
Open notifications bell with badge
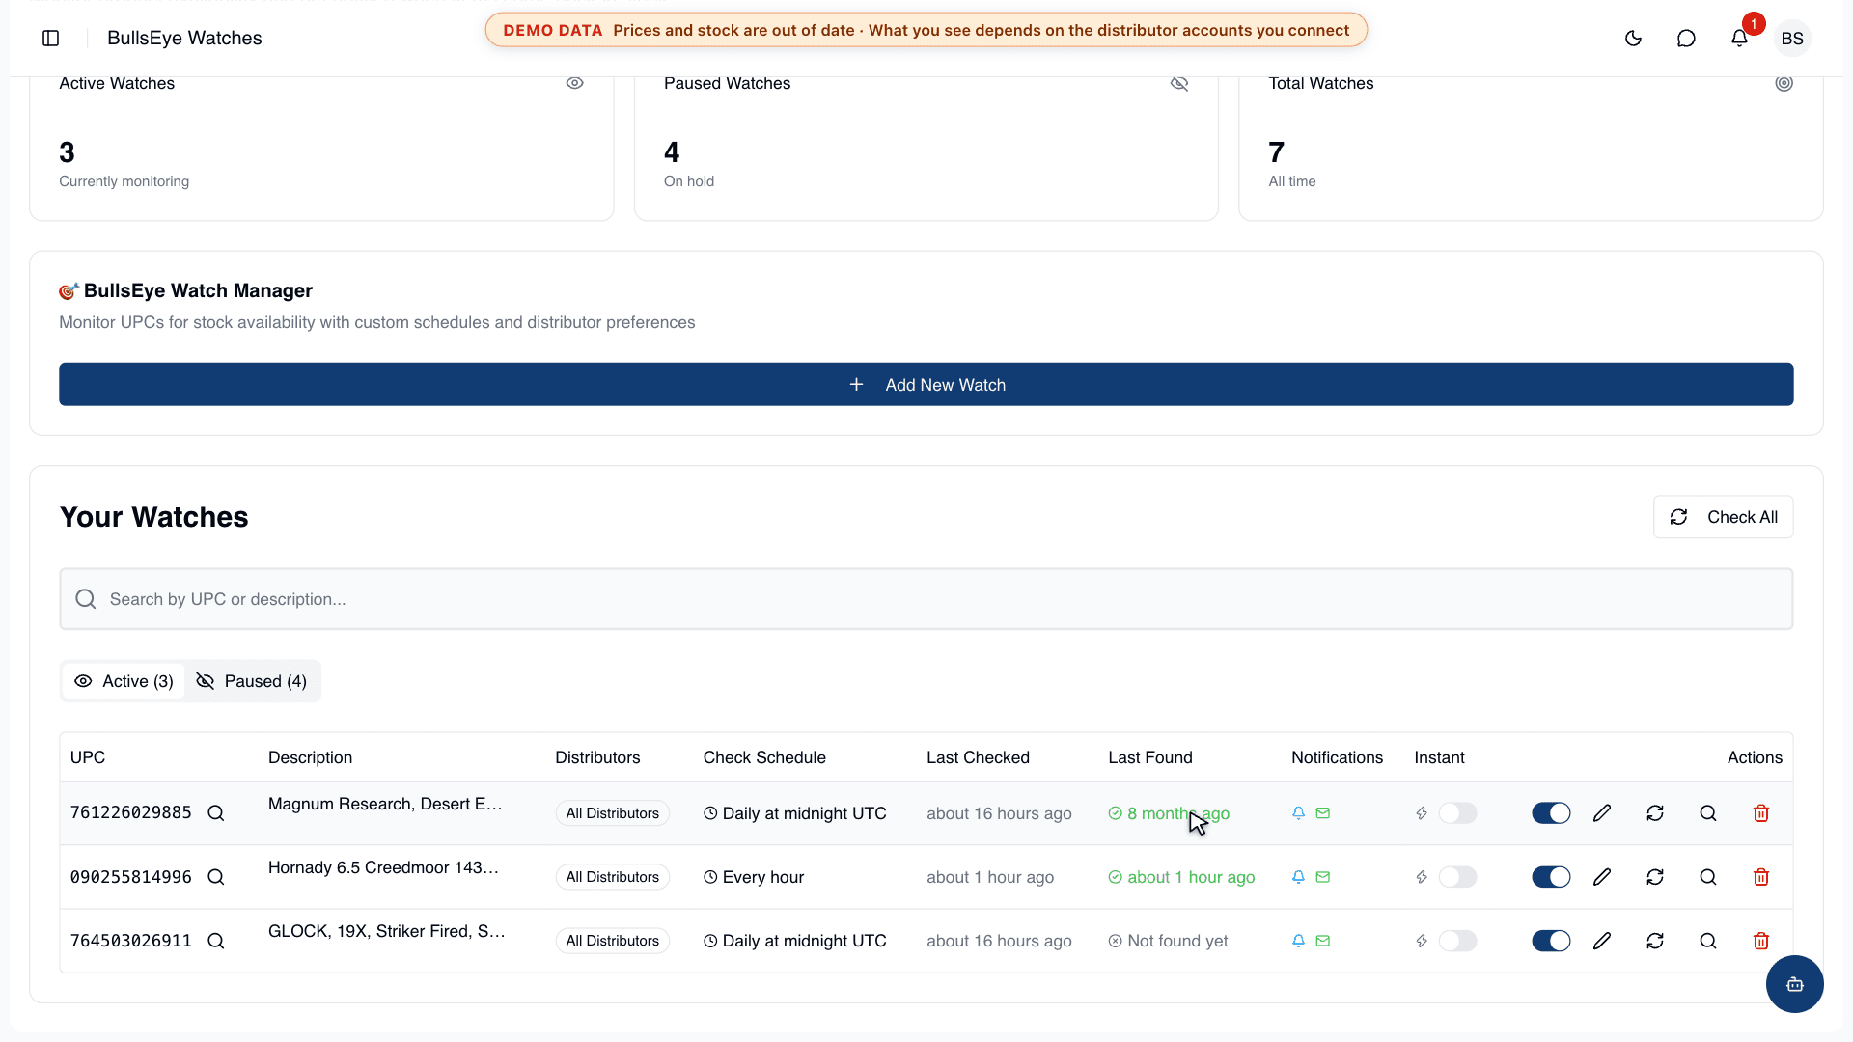click(x=1739, y=38)
